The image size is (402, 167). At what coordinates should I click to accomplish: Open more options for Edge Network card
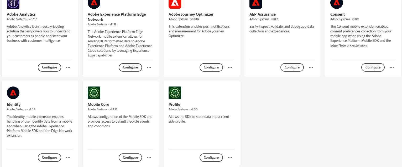(x=149, y=67)
